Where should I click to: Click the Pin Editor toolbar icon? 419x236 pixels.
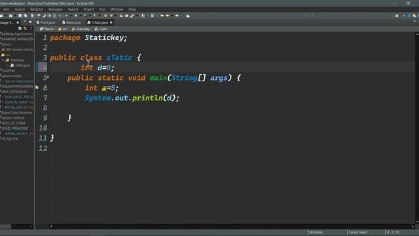pyautogui.click(x=188, y=16)
